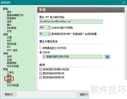Open 实时更新 settings page
127x99 pixels.
coord(11,28)
